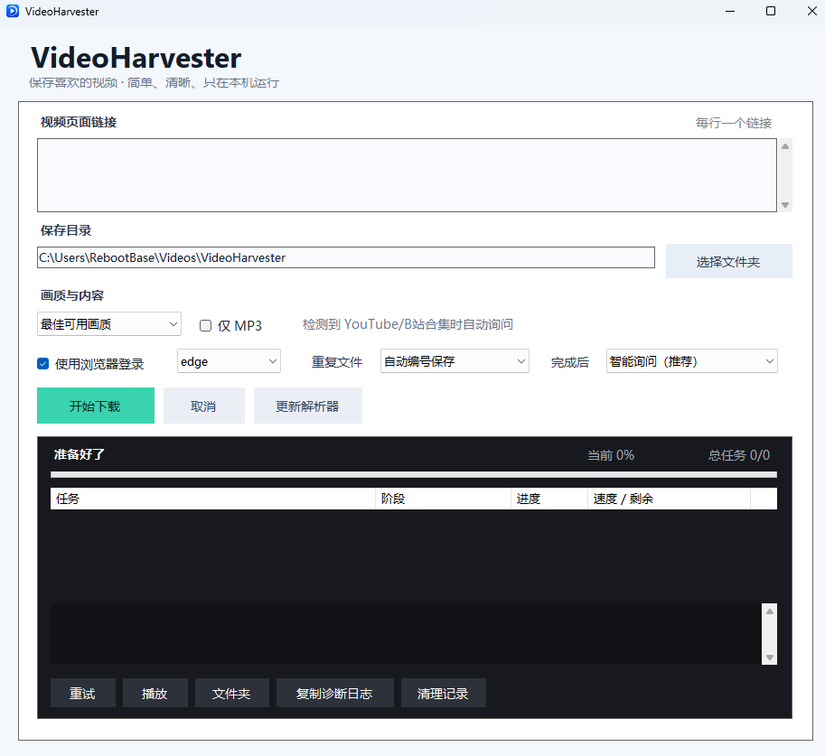Click 选择文件夹 to pick save folder
Image resolution: width=825 pixels, height=756 pixels.
point(728,261)
